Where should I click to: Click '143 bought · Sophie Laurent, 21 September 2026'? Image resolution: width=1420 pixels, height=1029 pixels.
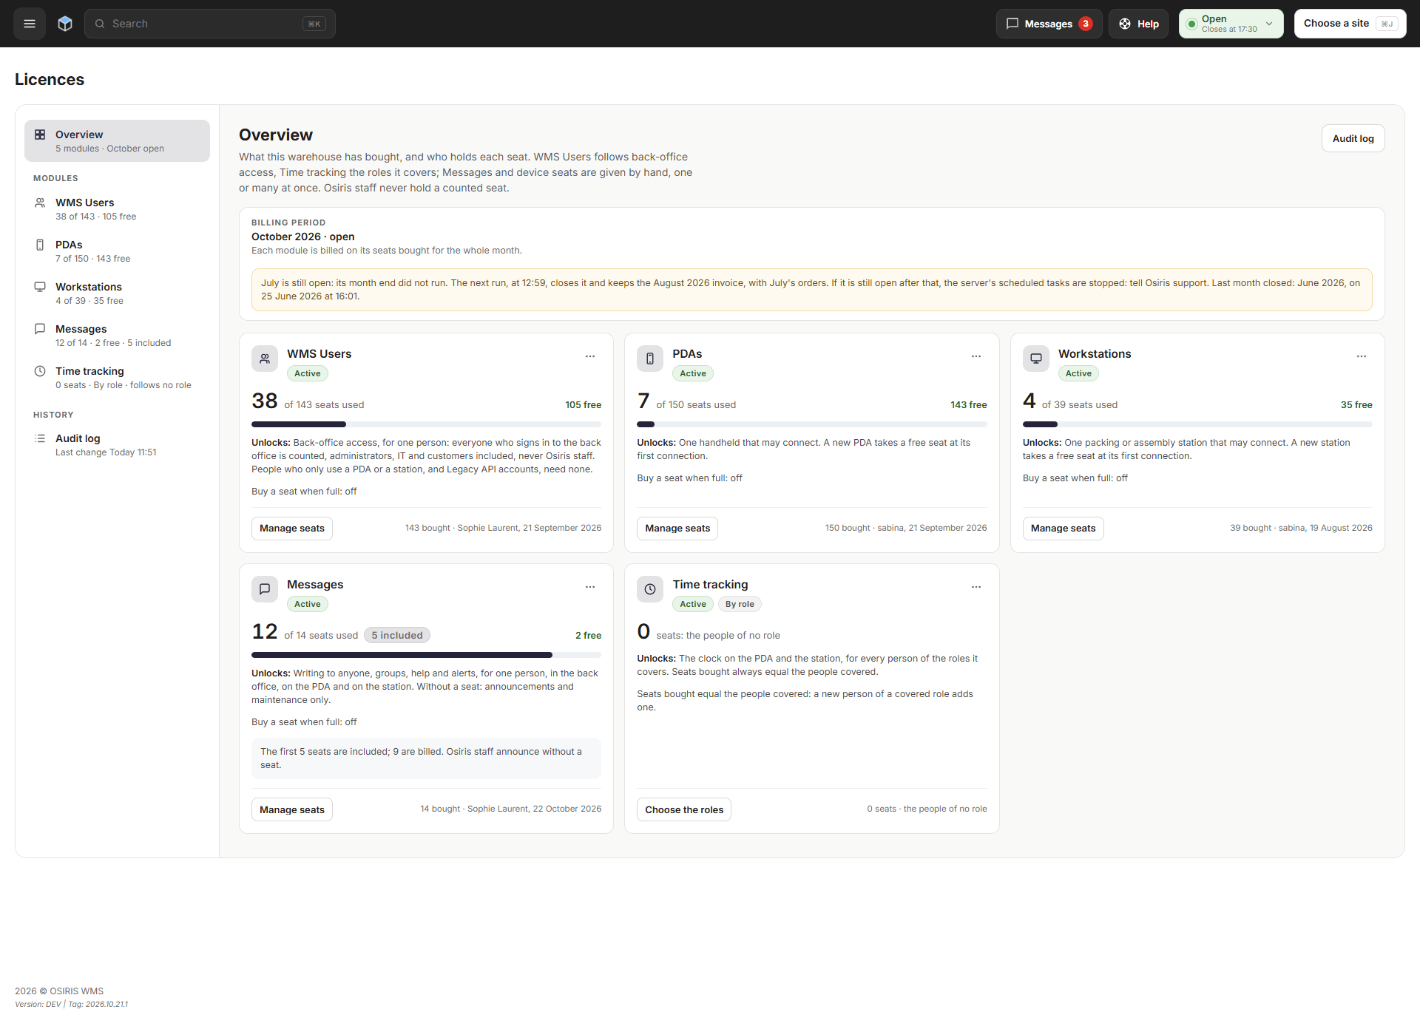click(503, 528)
